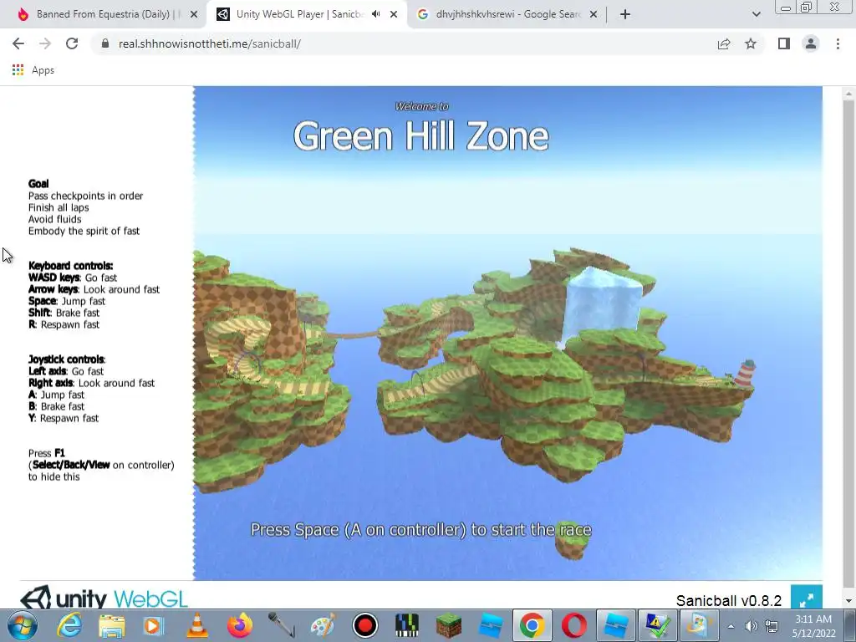The image size is (856, 642).
Task: Click the Green Hill Zone title
Action: click(421, 136)
